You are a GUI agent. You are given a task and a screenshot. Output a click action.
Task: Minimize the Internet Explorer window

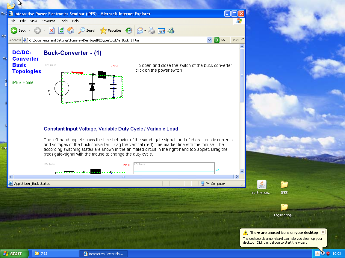coord(227,14)
